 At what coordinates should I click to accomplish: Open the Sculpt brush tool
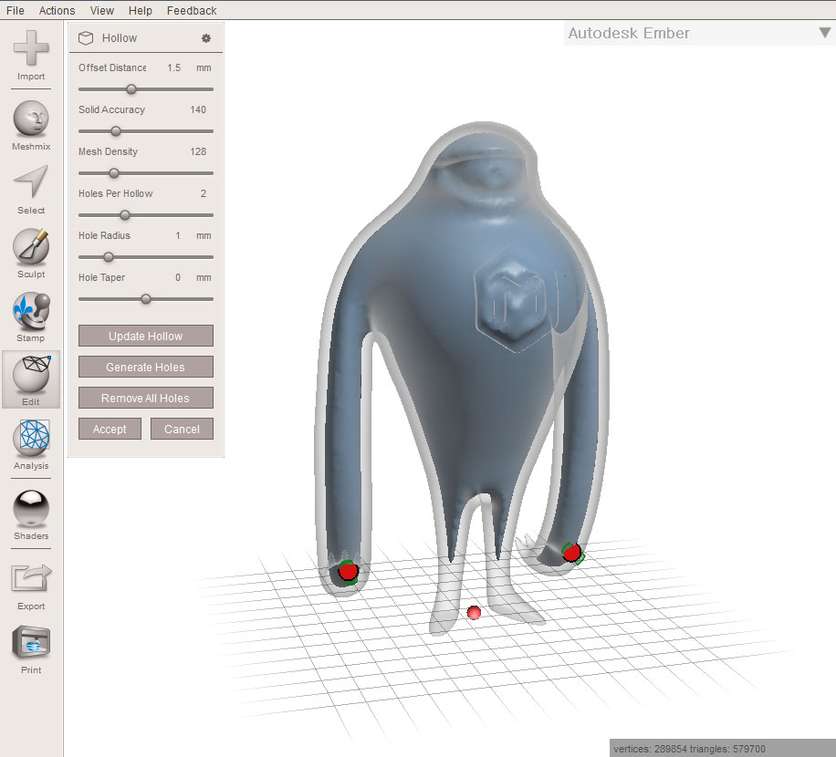[x=31, y=246]
